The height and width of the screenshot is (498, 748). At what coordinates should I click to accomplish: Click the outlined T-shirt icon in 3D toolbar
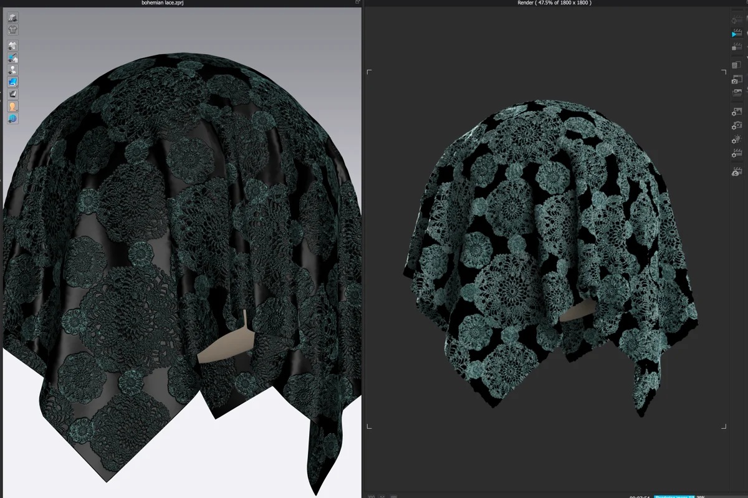(x=12, y=29)
